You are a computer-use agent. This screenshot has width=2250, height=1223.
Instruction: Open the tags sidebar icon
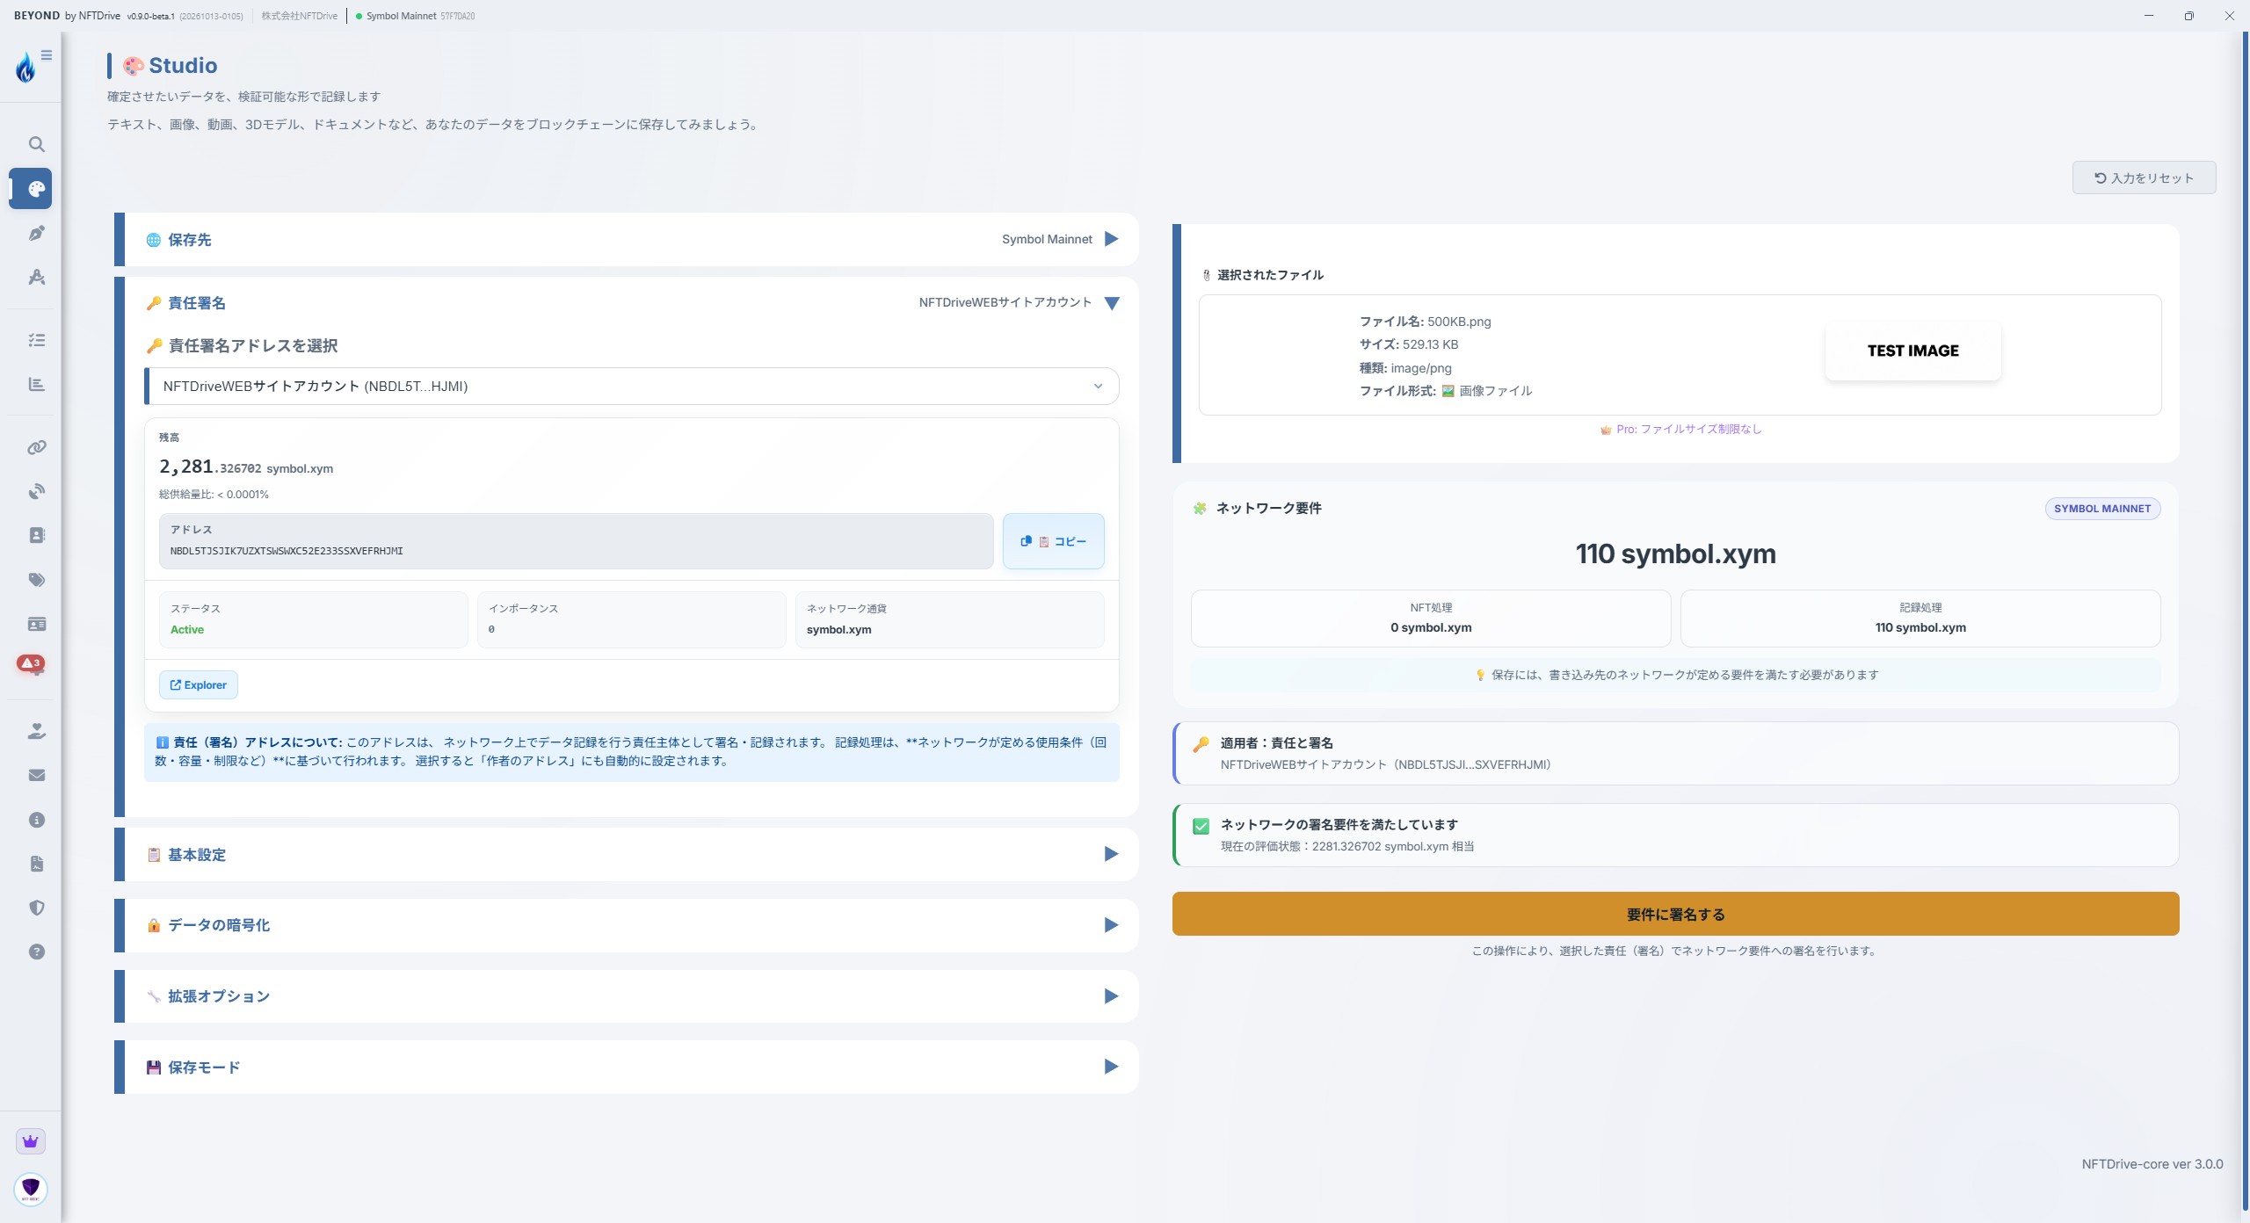(36, 580)
